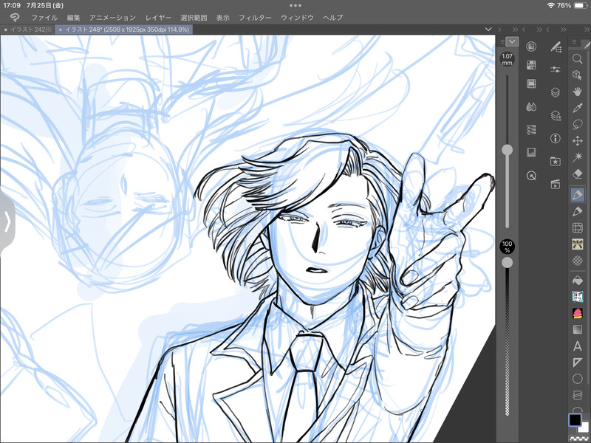
Task: Open the フィルター menu
Action: coord(255,18)
